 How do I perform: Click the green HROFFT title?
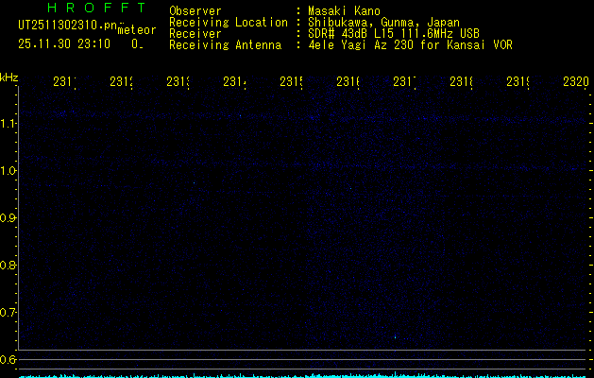coord(97,8)
